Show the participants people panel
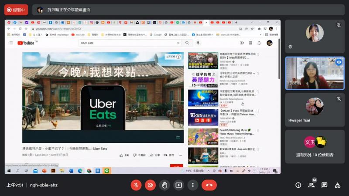The height and width of the screenshot is (196, 349). 311,185
